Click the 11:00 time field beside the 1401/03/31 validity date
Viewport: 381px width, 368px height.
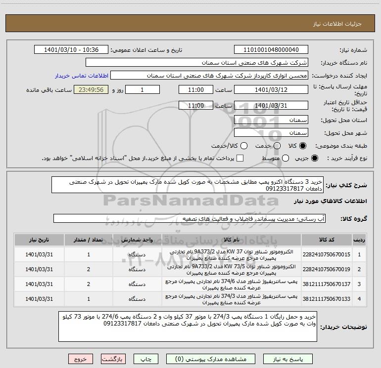(x=196, y=106)
